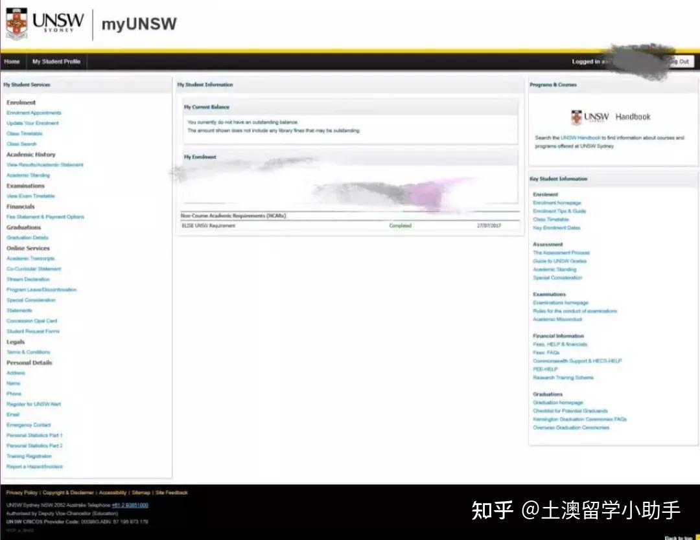This screenshot has width=700, height=540.
Task: Open the Enrolment homepage link
Action: click(557, 203)
